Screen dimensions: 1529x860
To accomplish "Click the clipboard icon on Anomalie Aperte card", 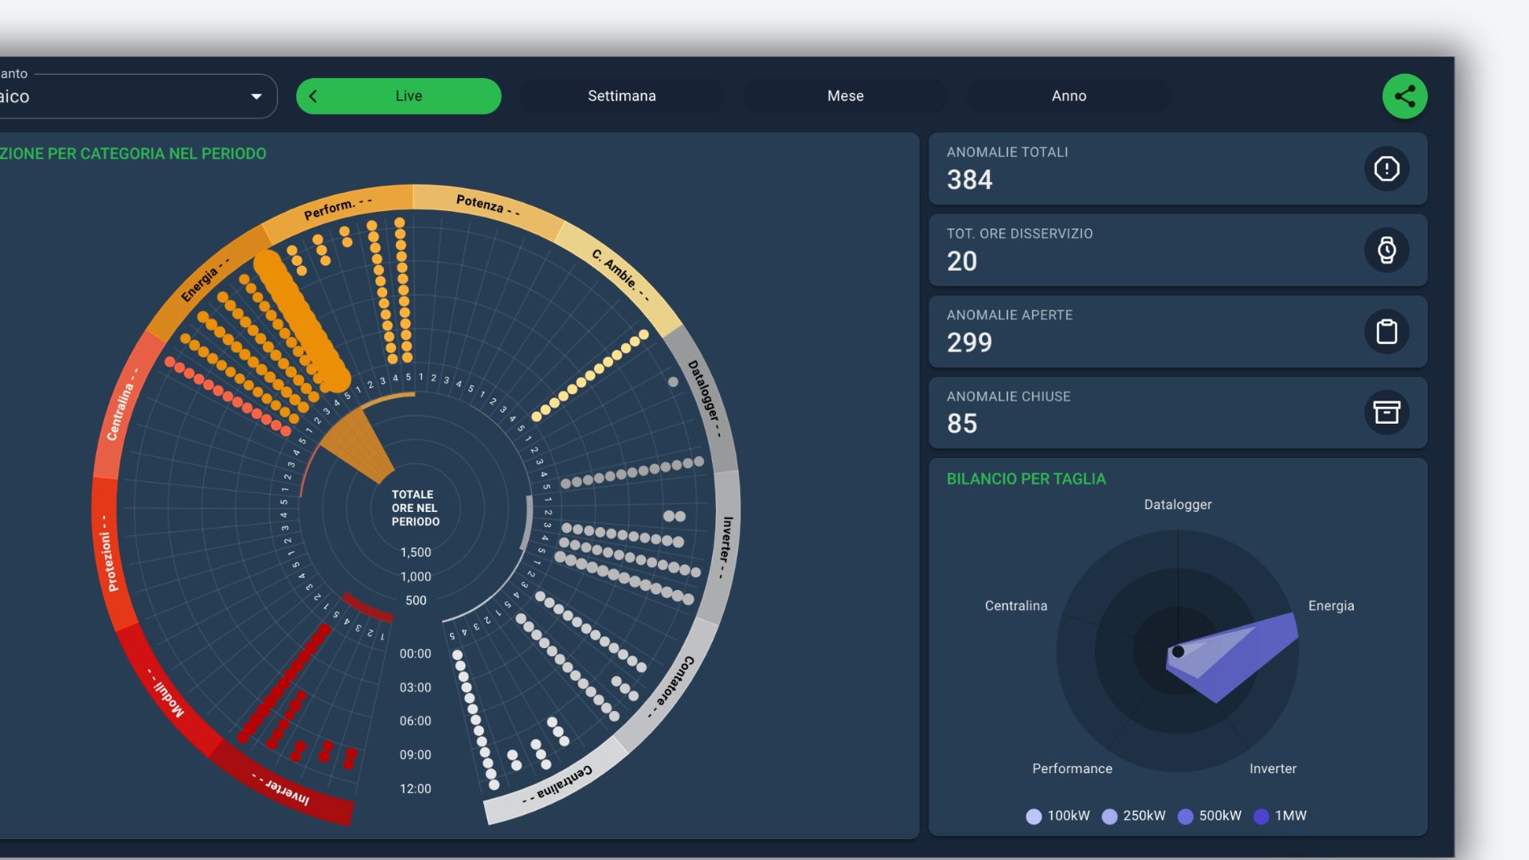I will pyautogui.click(x=1386, y=331).
